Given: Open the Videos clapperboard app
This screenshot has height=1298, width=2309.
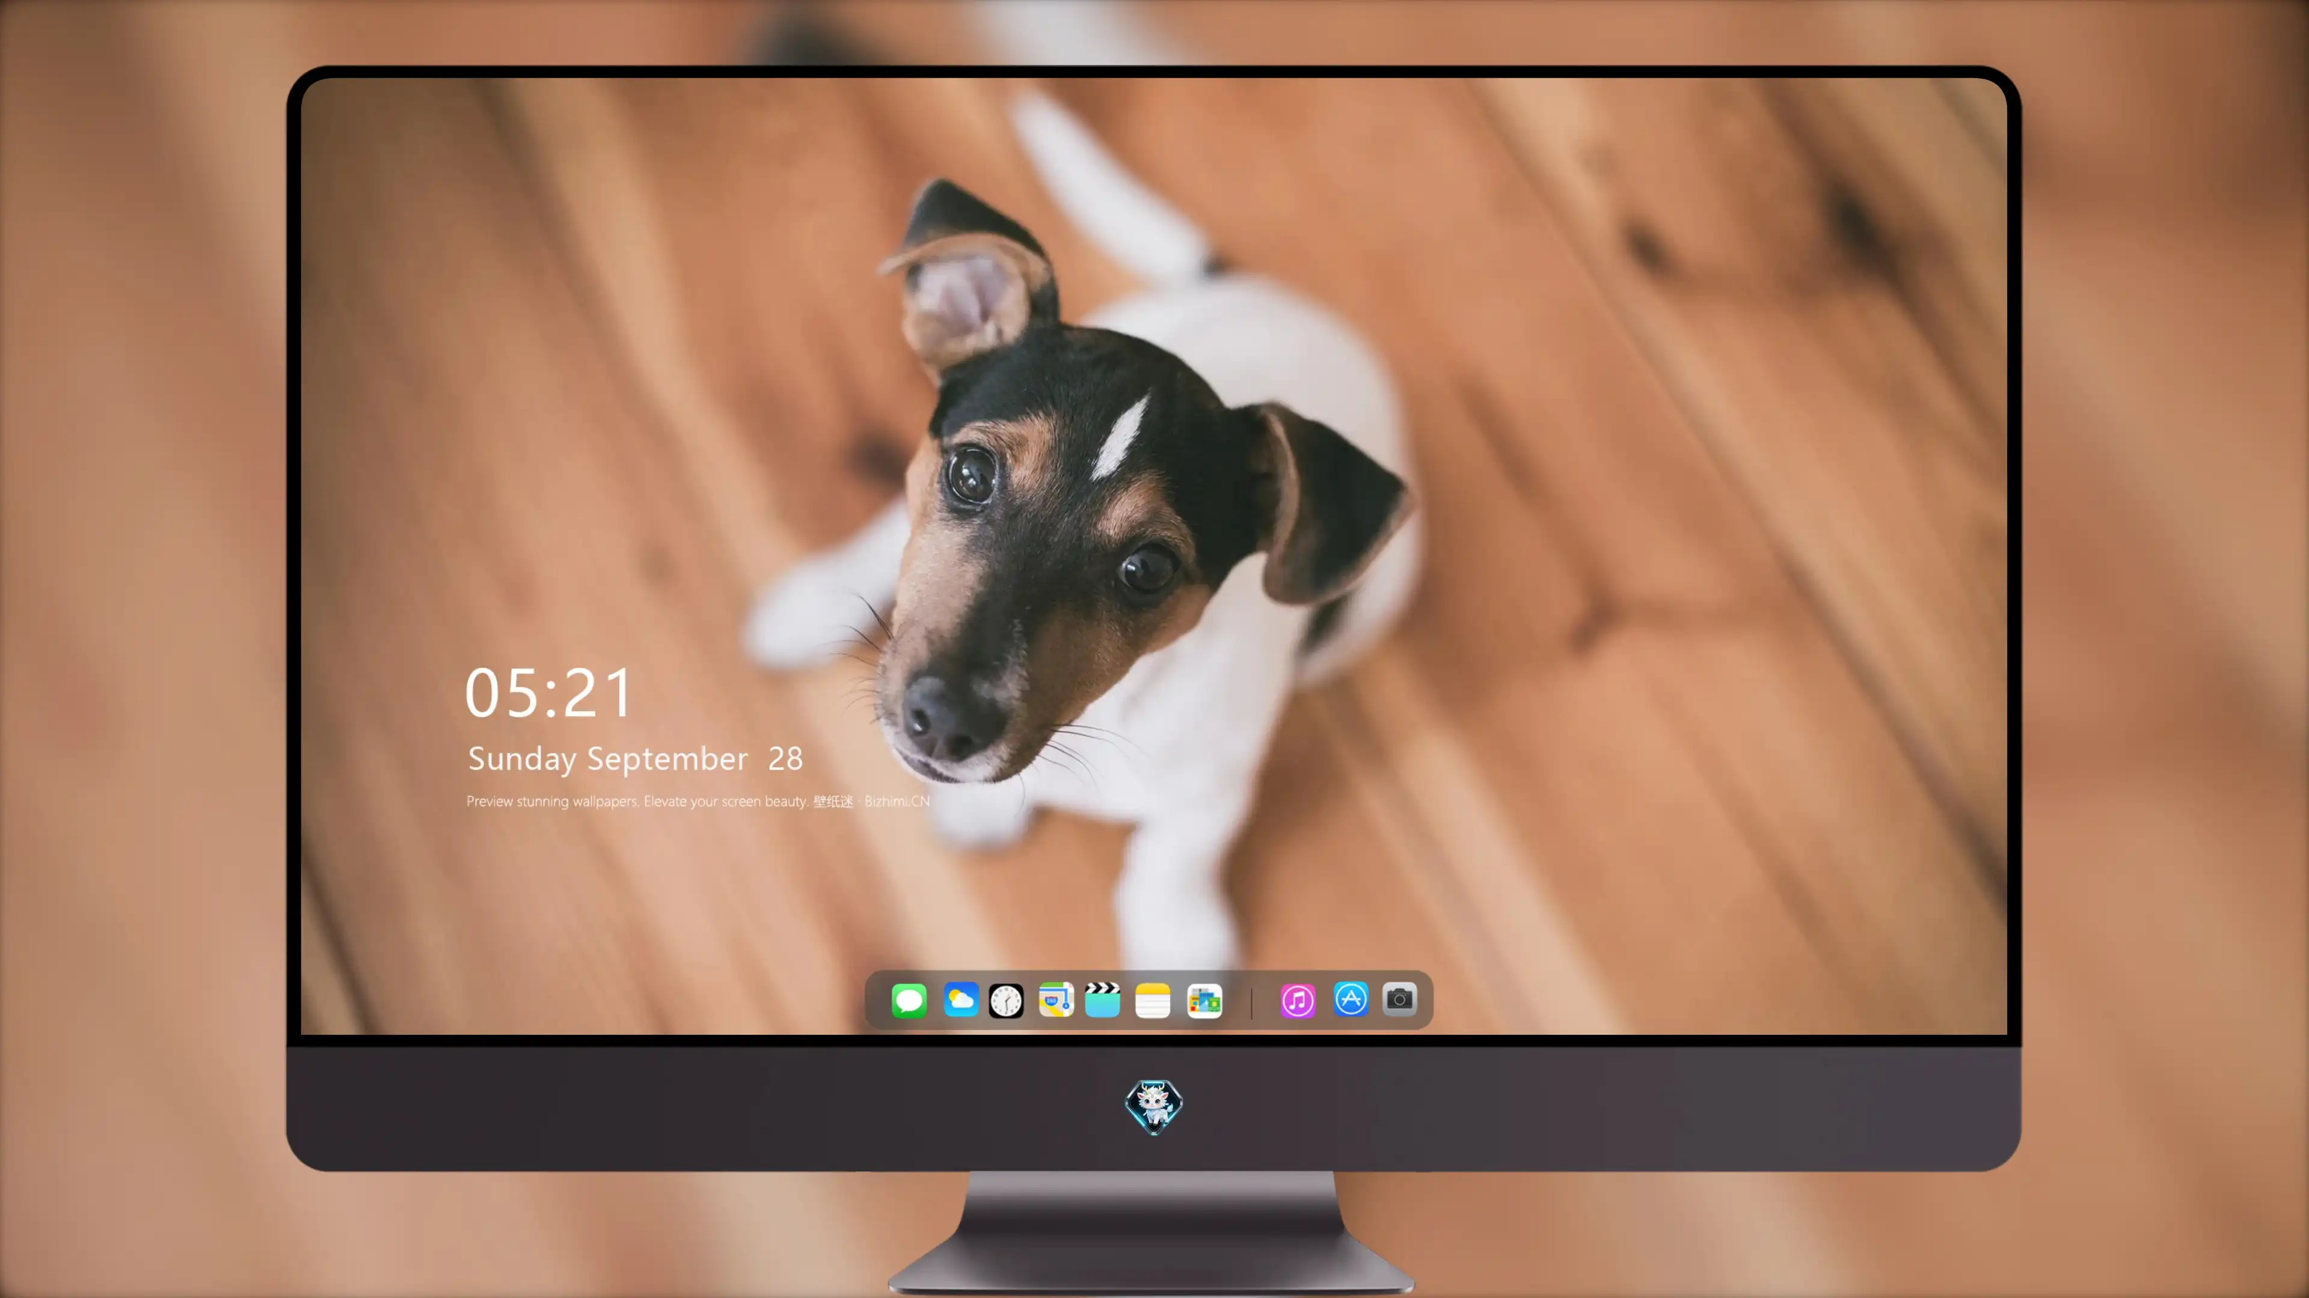Looking at the screenshot, I should coord(1103,1000).
